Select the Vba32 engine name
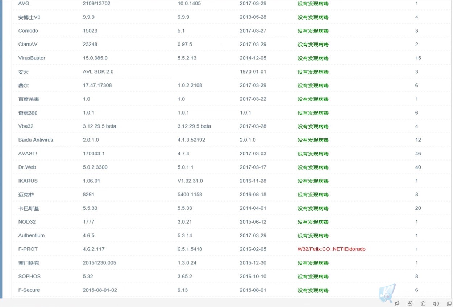Image resolution: width=453 pixels, height=307 pixels. coord(26,126)
